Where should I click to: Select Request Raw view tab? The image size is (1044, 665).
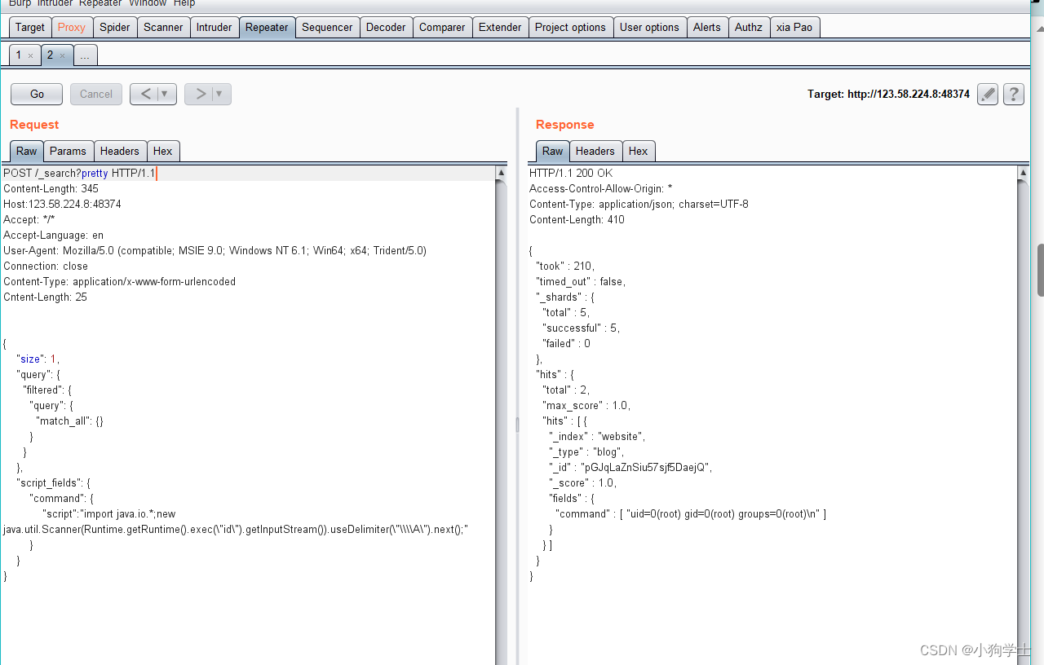tap(27, 151)
